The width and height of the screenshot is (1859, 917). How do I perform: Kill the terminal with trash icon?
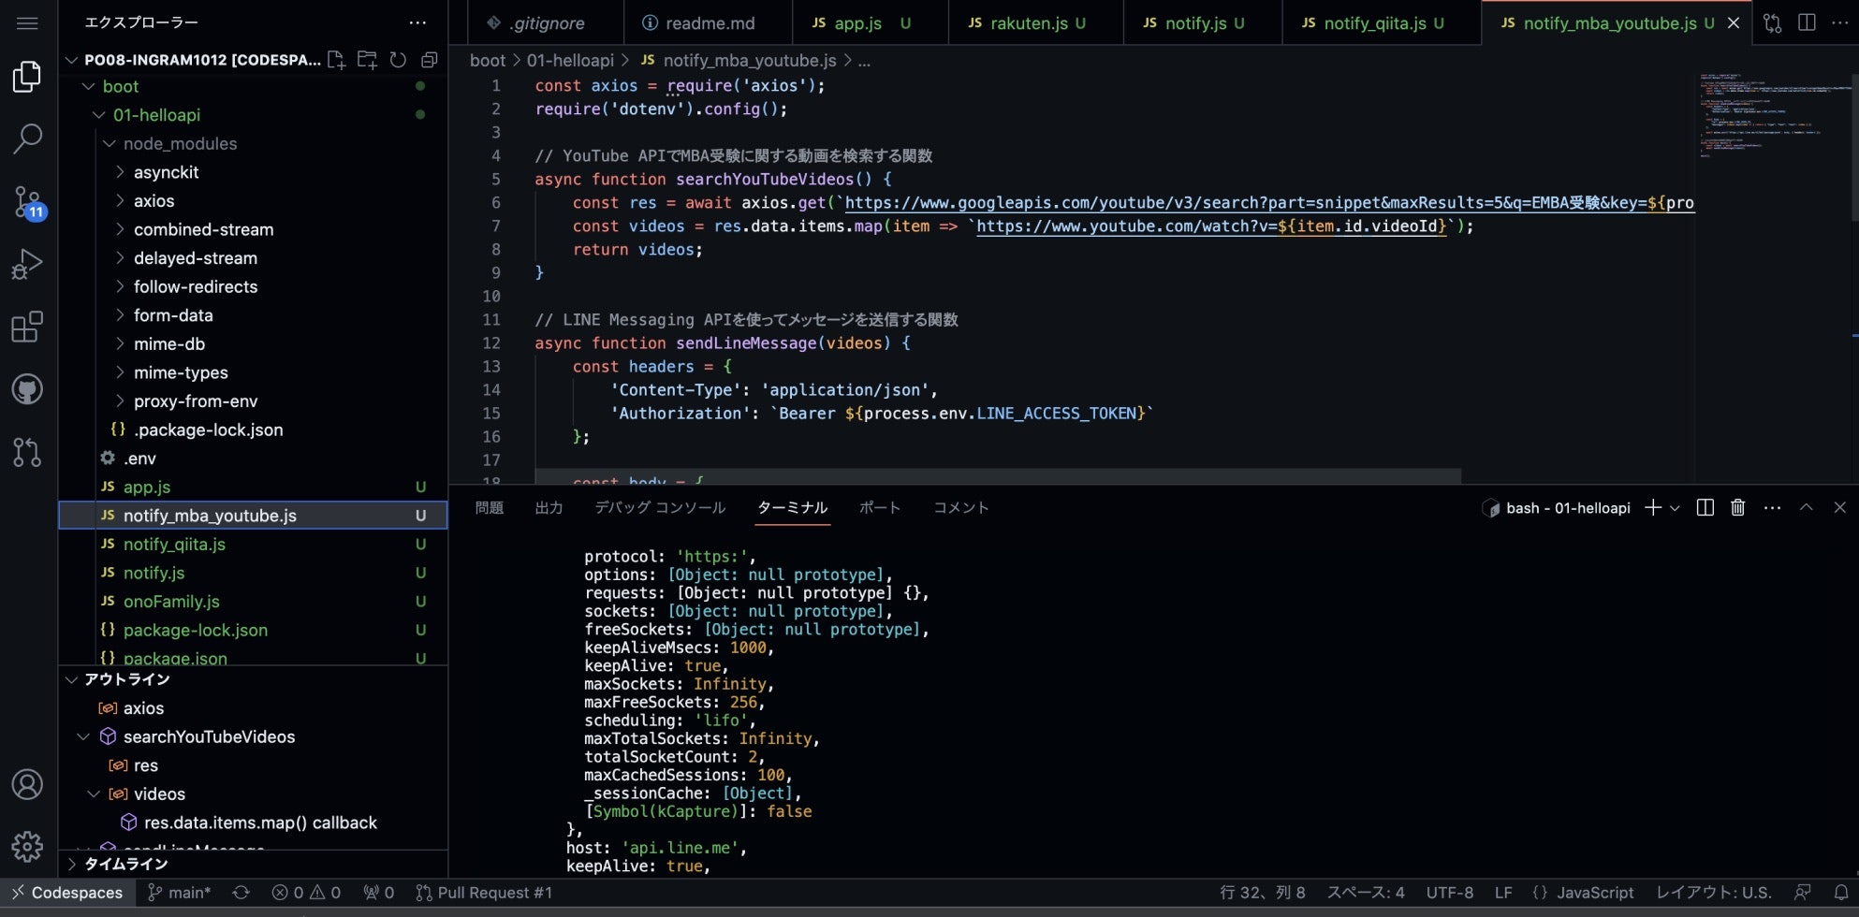tap(1738, 507)
